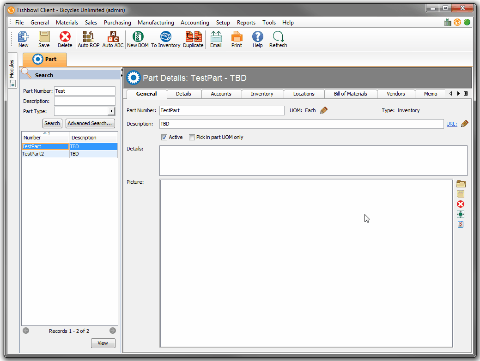This screenshot has height=361, width=480.
Task: Run Auto ROP from toolbar
Action: [x=88, y=39]
